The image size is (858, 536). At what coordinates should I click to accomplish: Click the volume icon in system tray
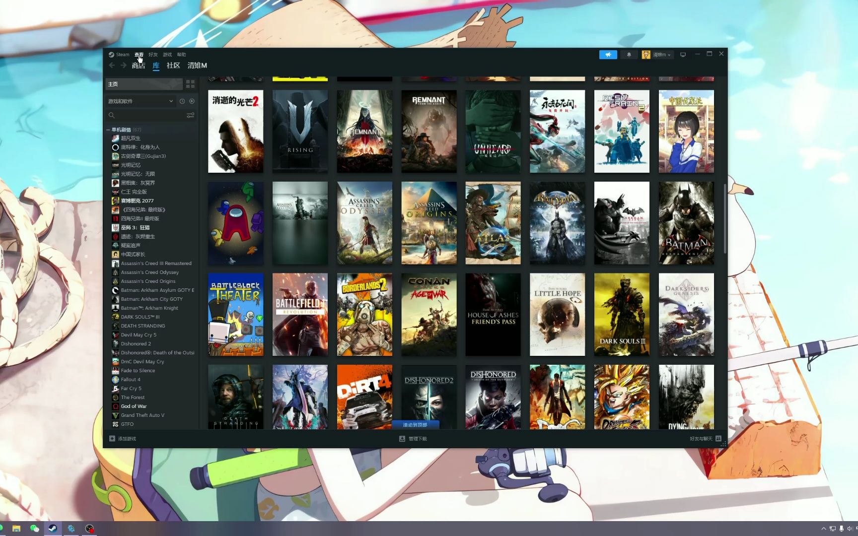(850, 529)
